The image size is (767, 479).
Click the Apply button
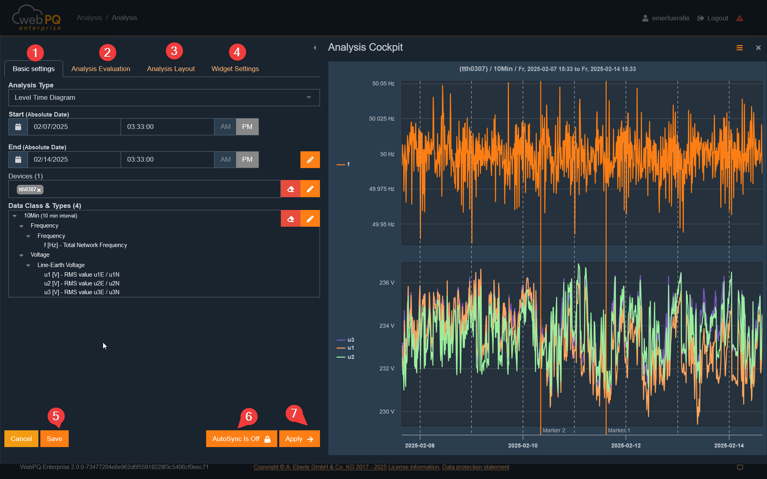click(x=299, y=438)
